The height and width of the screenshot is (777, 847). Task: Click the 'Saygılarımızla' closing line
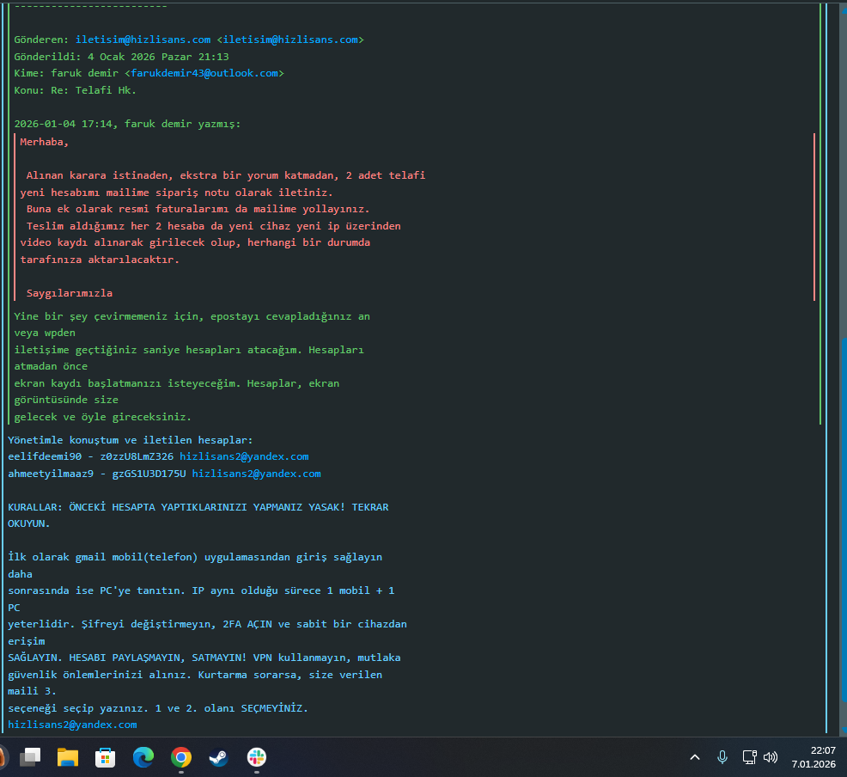[70, 293]
